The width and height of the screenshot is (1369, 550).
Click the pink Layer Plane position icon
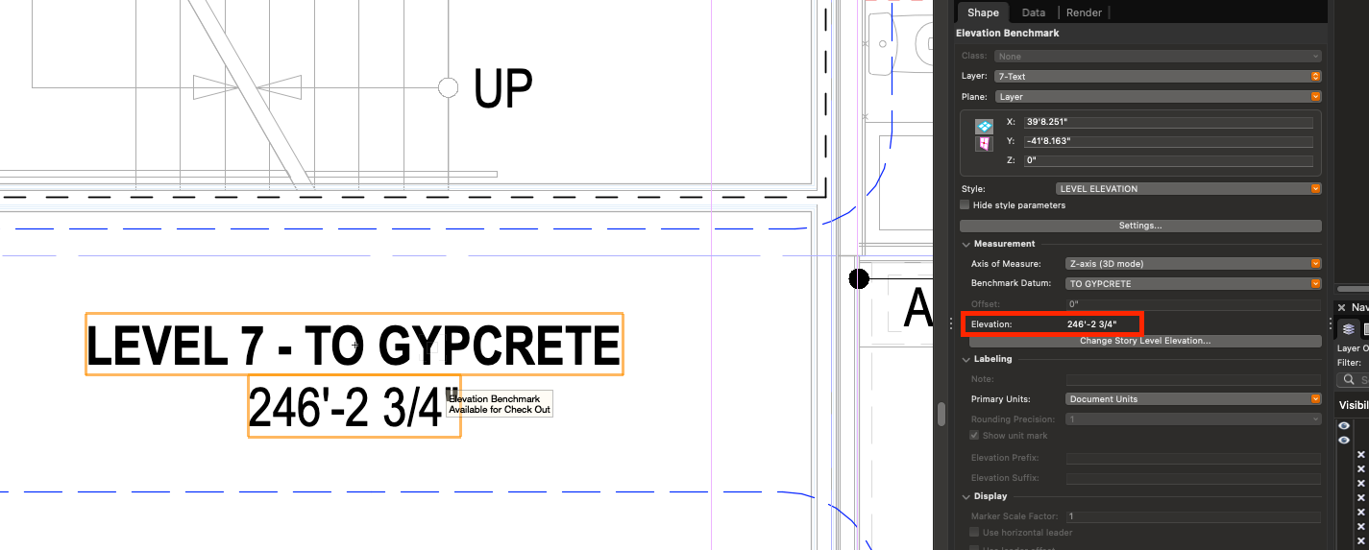[x=984, y=143]
